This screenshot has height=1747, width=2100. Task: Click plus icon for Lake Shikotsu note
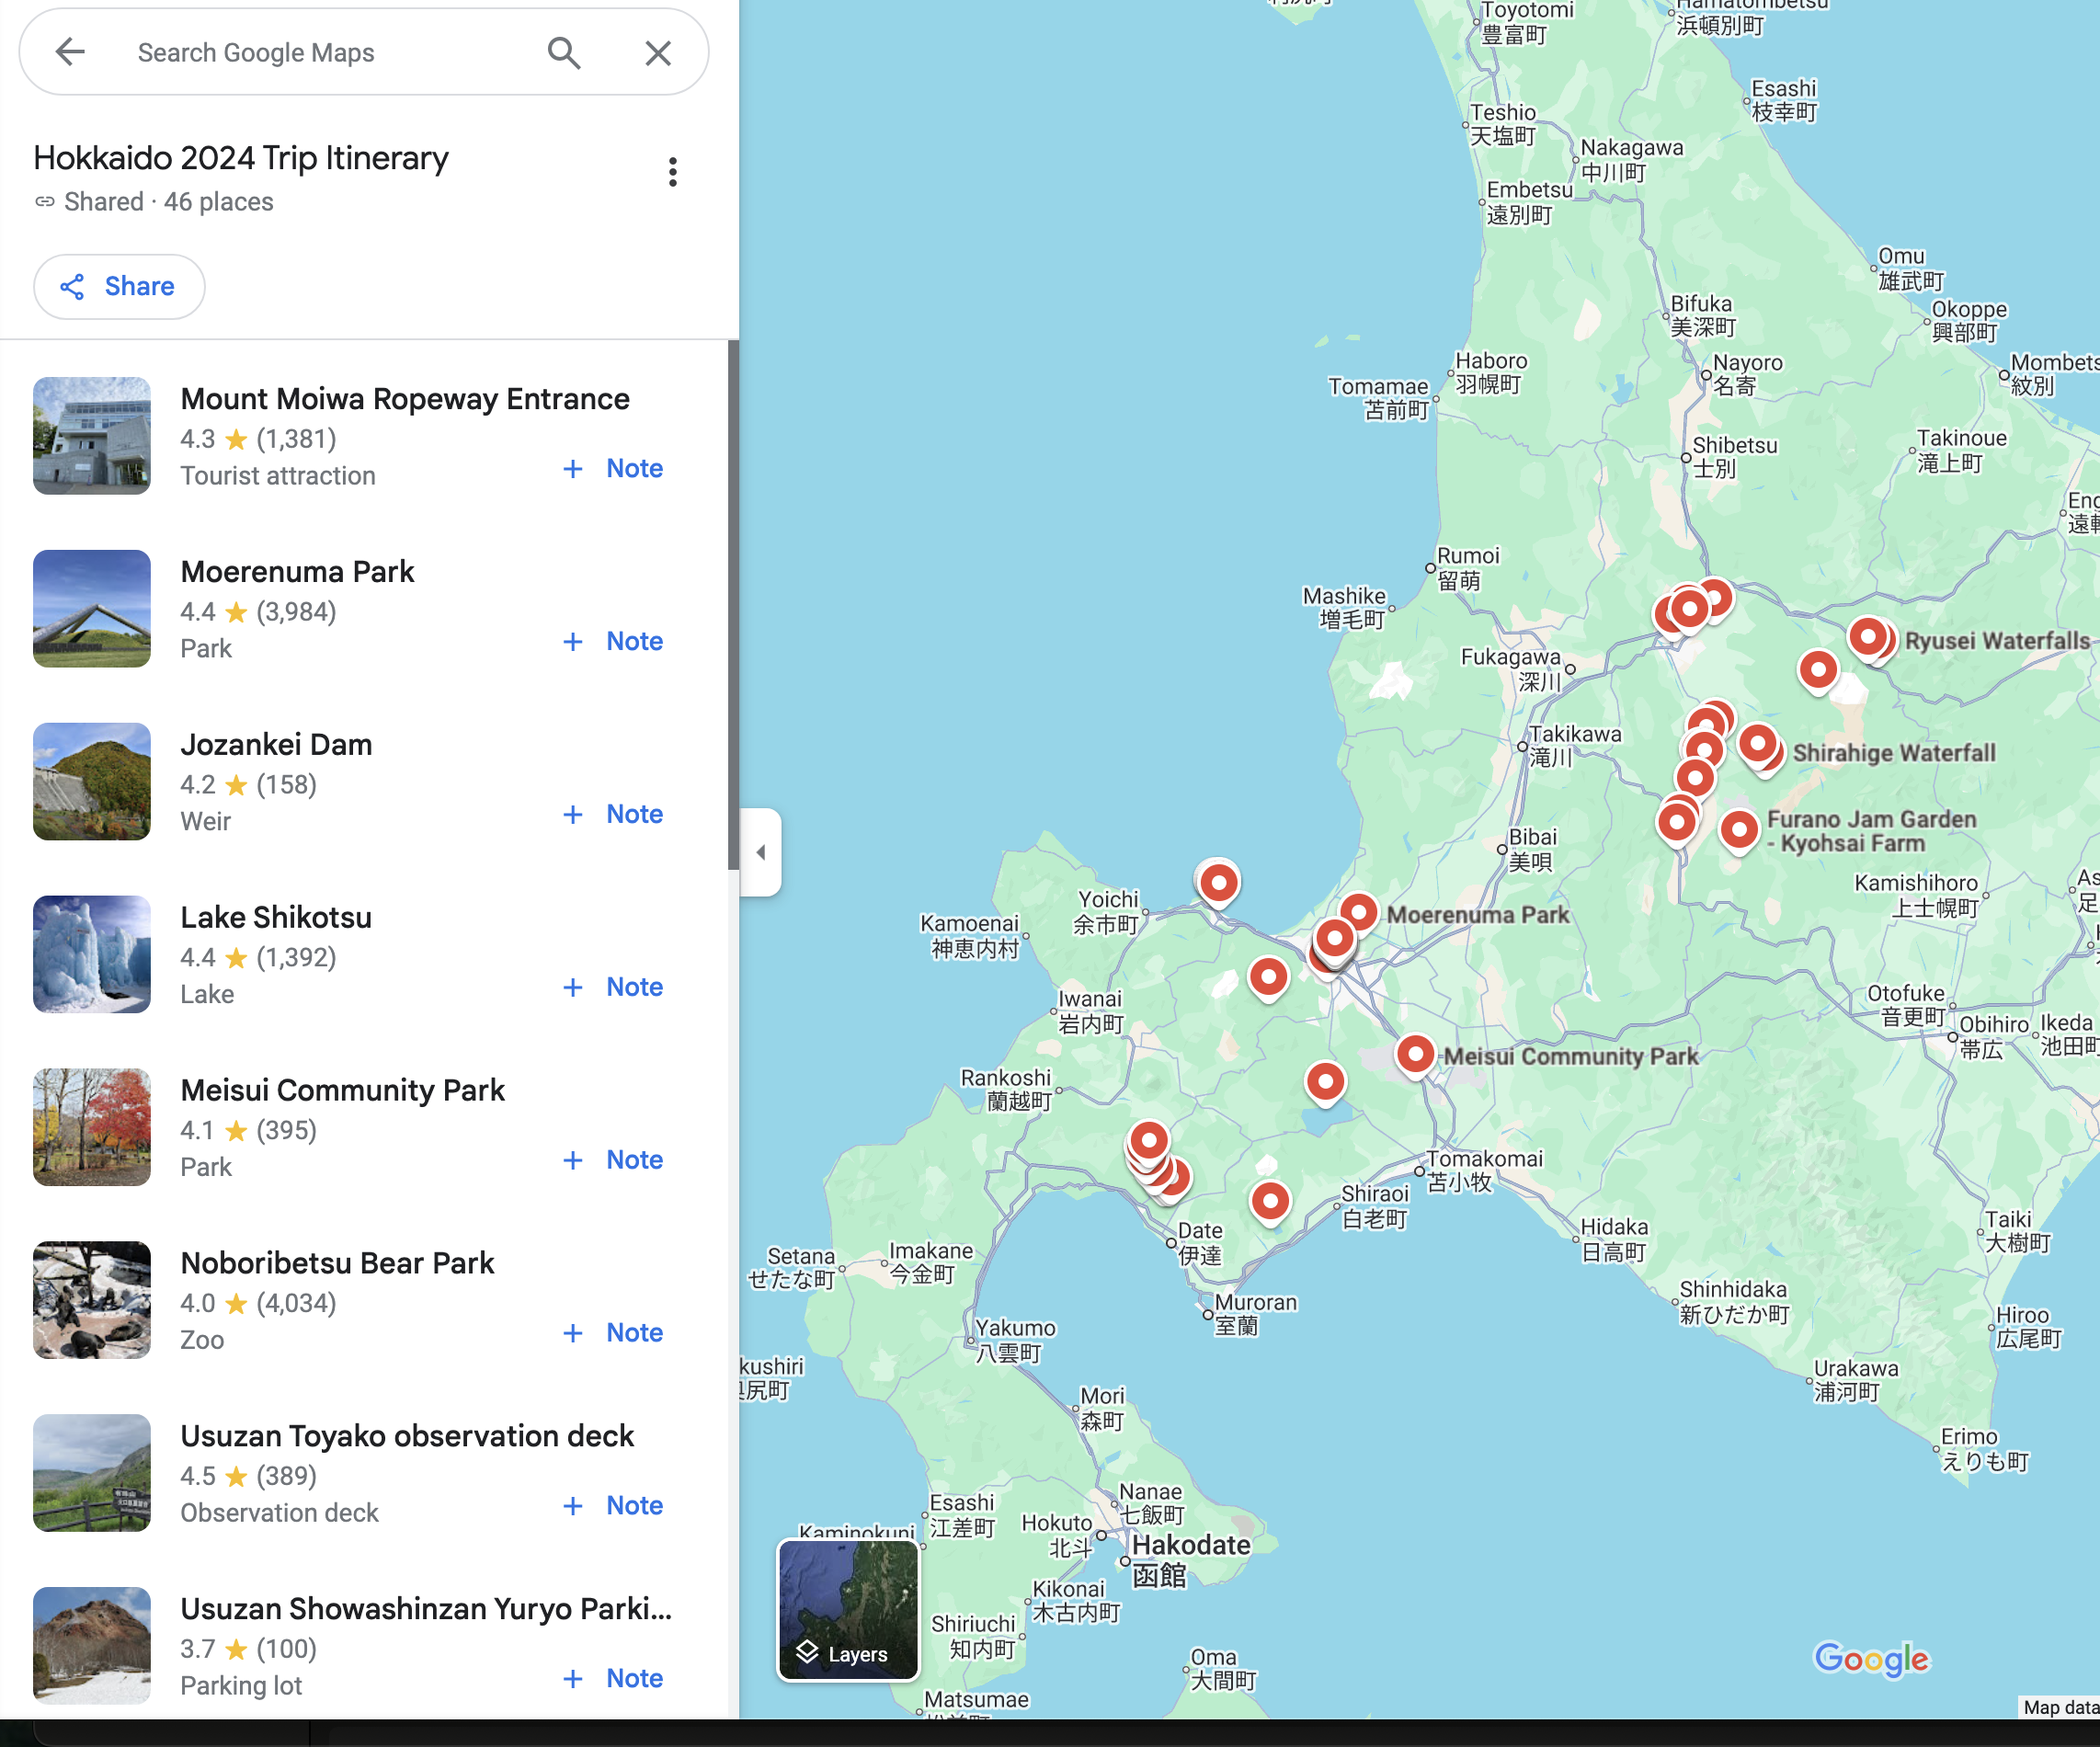pos(573,987)
